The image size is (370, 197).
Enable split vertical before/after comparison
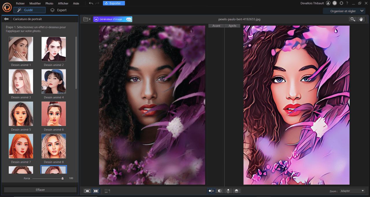(x=220, y=191)
